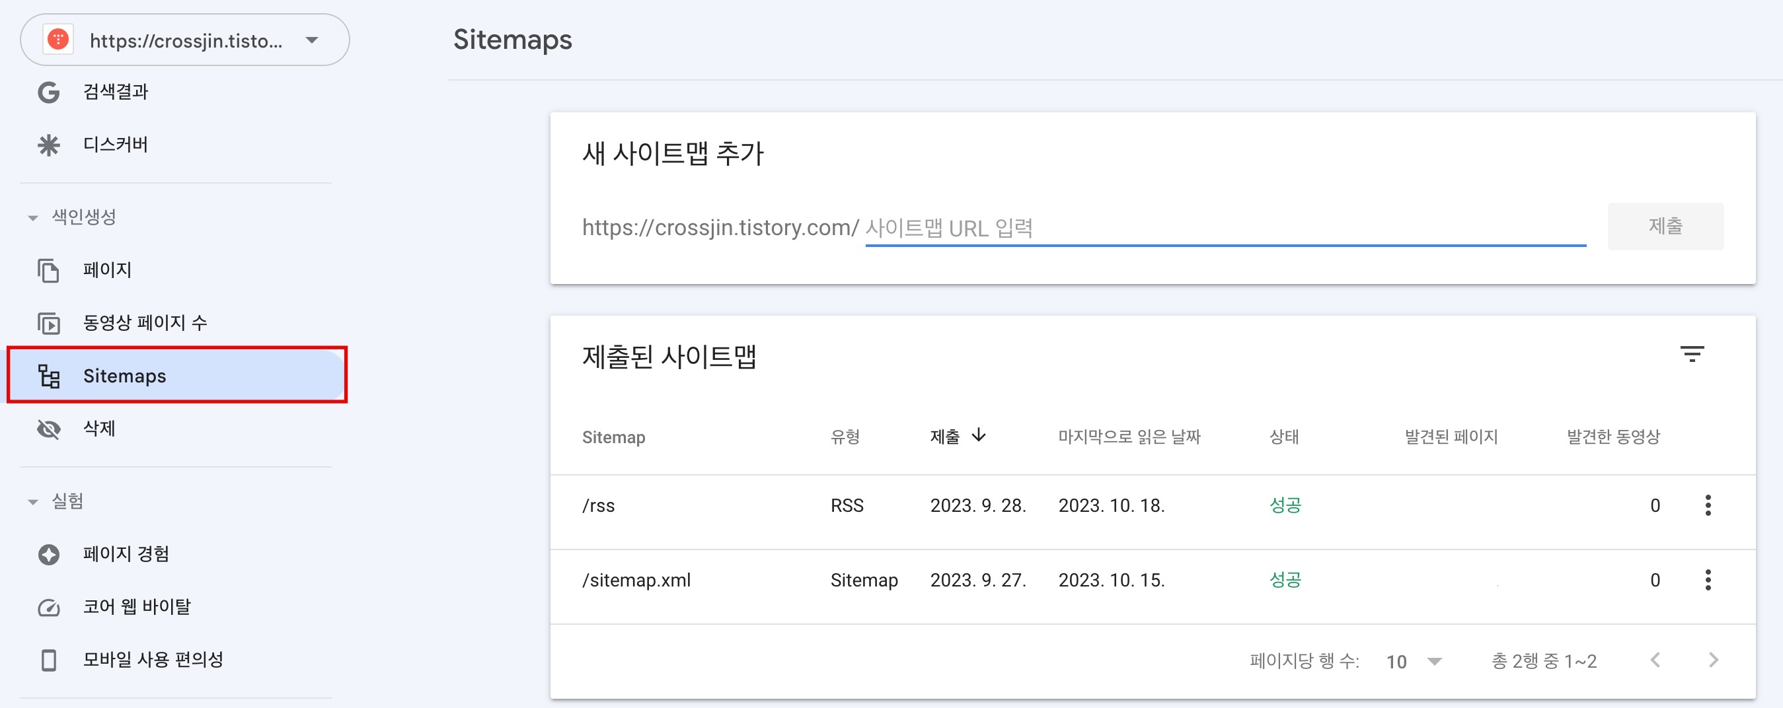Click last read date 2023. 10. 15.
The width and height of the screenshot is (1783, 708).
click(x=1112, y=580)
